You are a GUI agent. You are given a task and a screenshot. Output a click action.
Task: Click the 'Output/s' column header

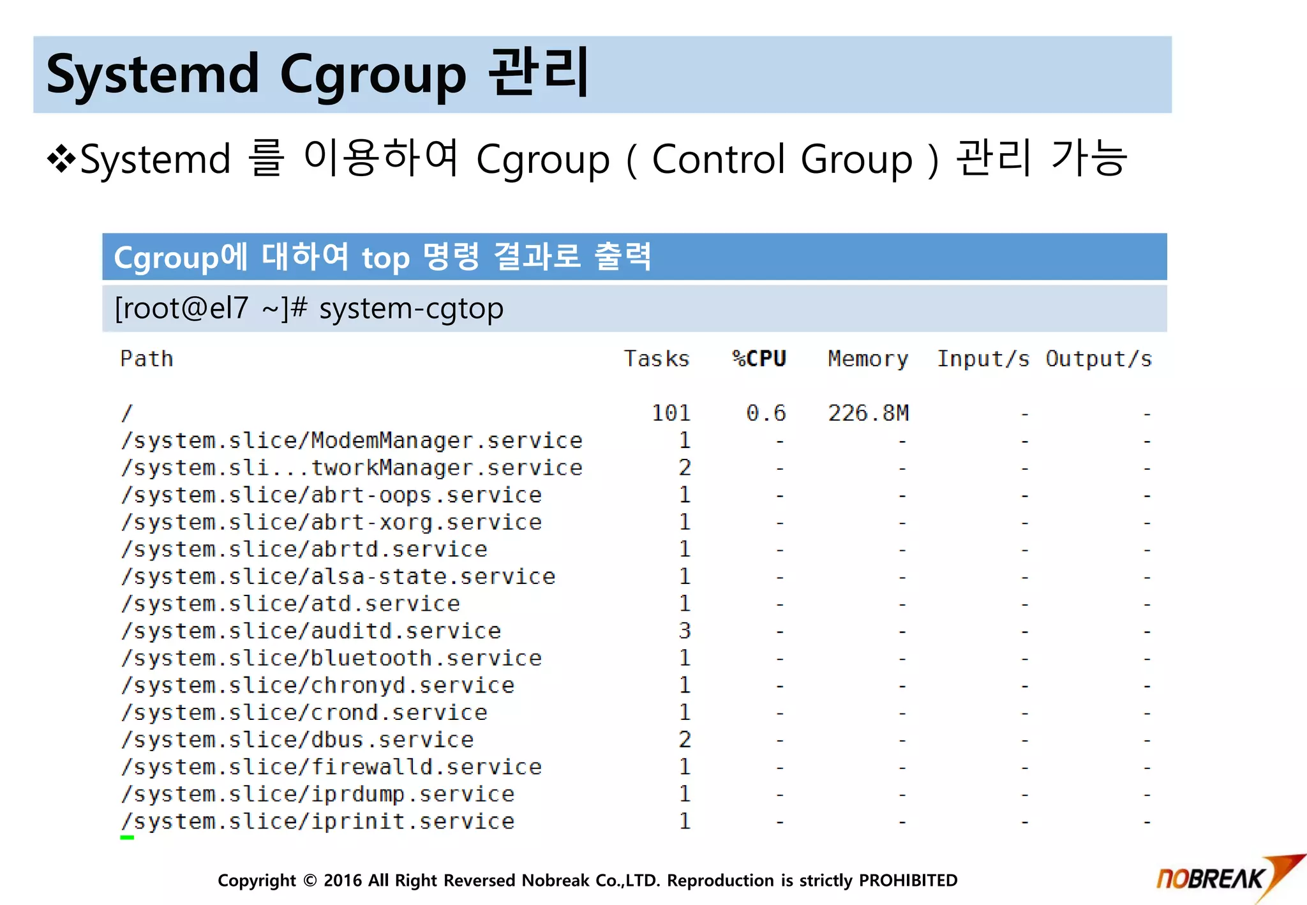1098,359
